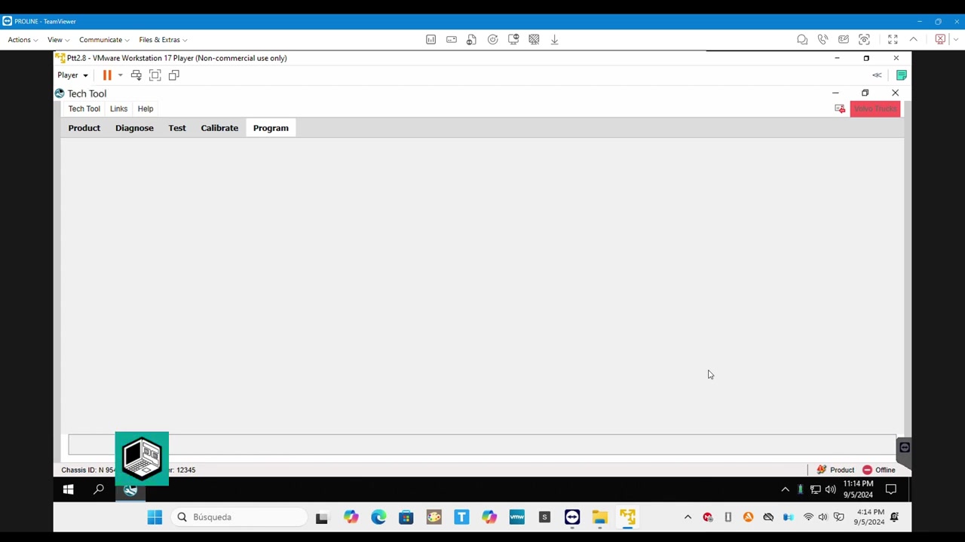Viewport: 965px width, 542px height.
Task: Open the Product tab in Tech Tool
Action: [x=84, y=128]
